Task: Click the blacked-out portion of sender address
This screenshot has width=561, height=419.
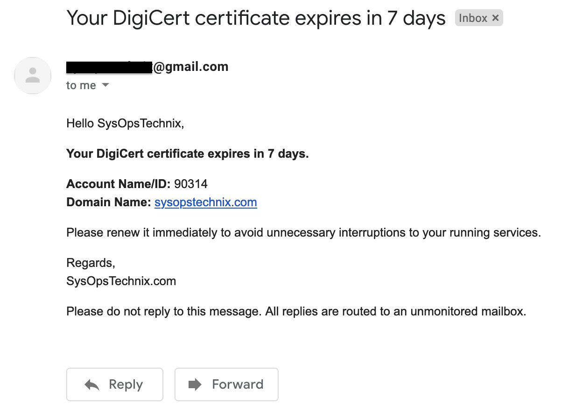Action: tap(109, 67)
